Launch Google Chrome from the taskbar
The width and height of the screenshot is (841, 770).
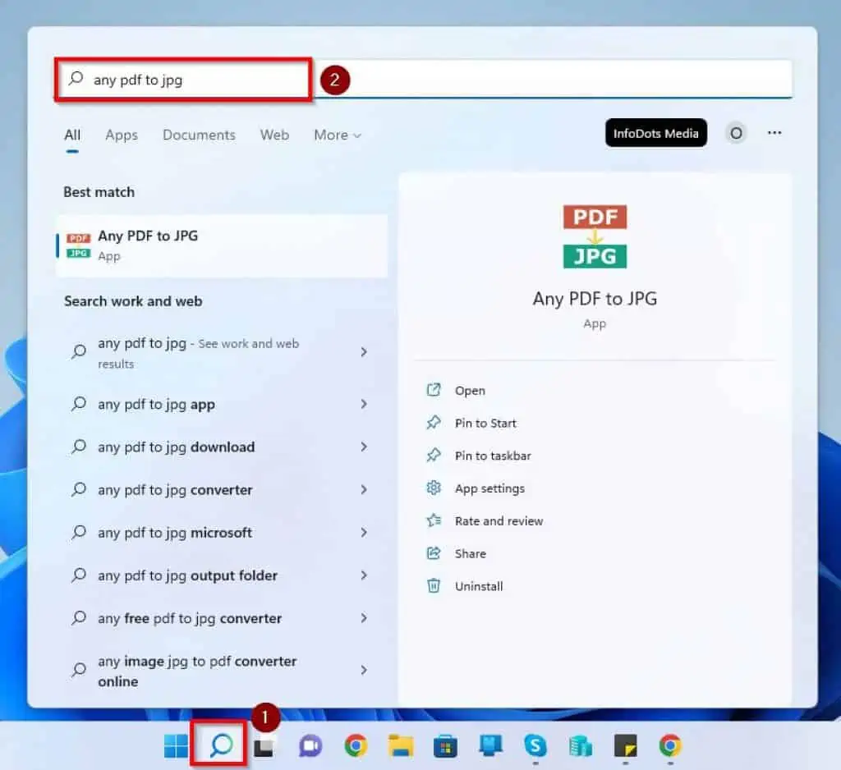coord(356,745)
